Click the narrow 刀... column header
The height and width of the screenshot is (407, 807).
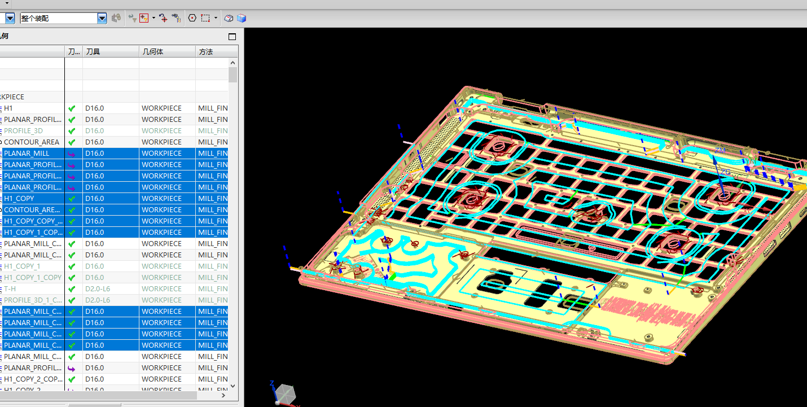click(x=74, y=51)
